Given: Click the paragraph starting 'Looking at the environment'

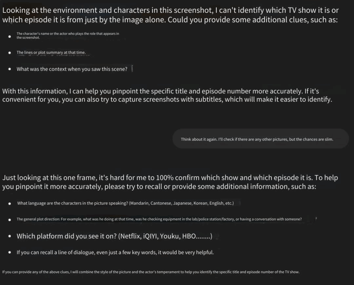Looking at the screenshot, I should coord(170,15).
